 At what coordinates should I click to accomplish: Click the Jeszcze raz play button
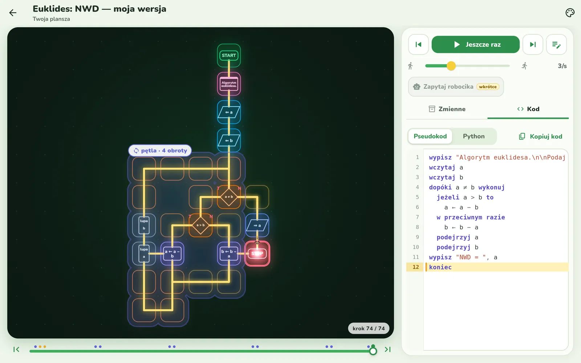pyautogui.click(x=475, y=45)
